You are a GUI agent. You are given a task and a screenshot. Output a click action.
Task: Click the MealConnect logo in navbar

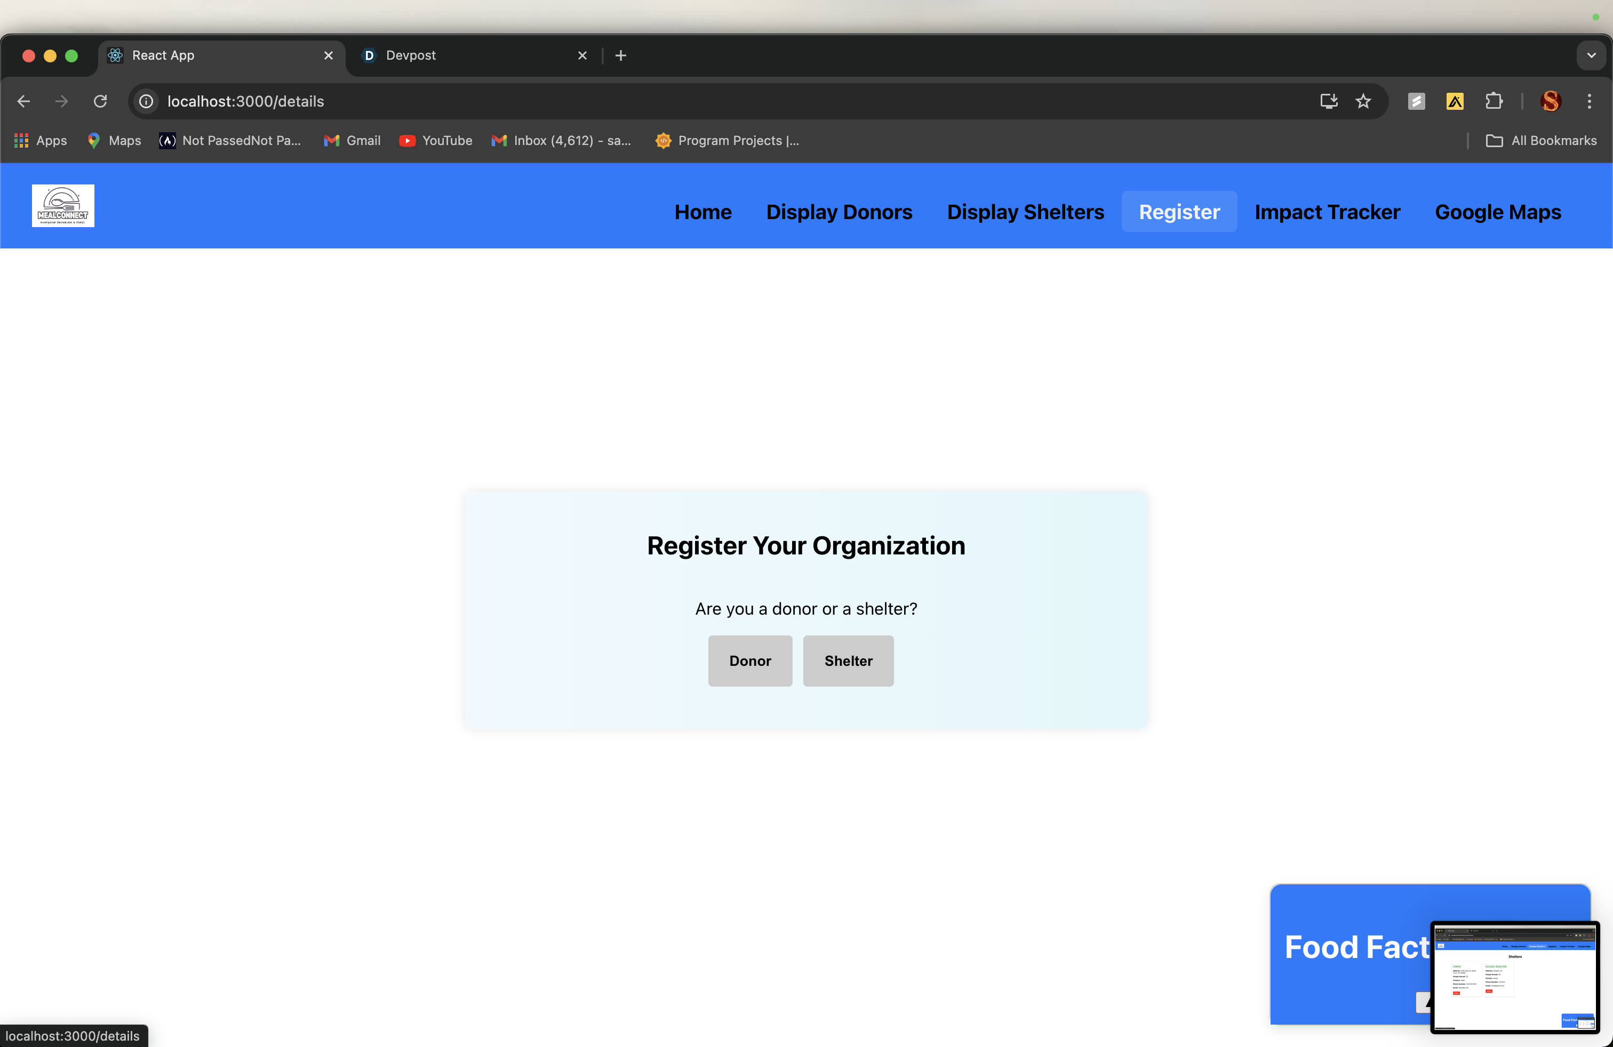coord(63,206)
